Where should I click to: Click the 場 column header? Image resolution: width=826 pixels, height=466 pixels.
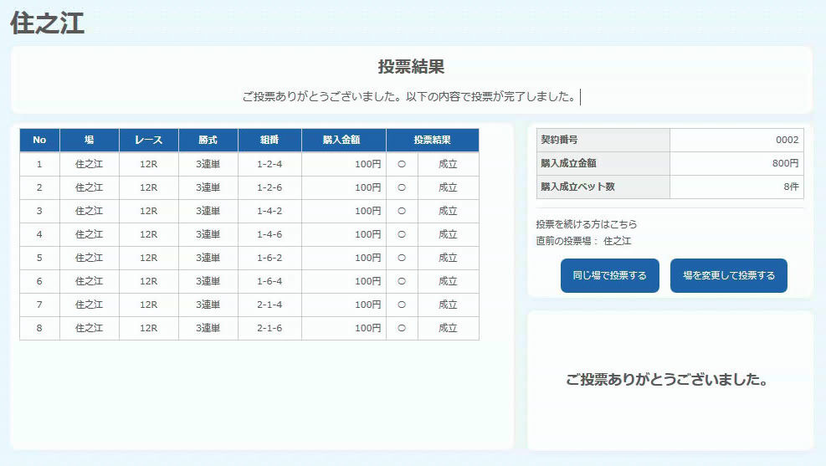(90, 140)
